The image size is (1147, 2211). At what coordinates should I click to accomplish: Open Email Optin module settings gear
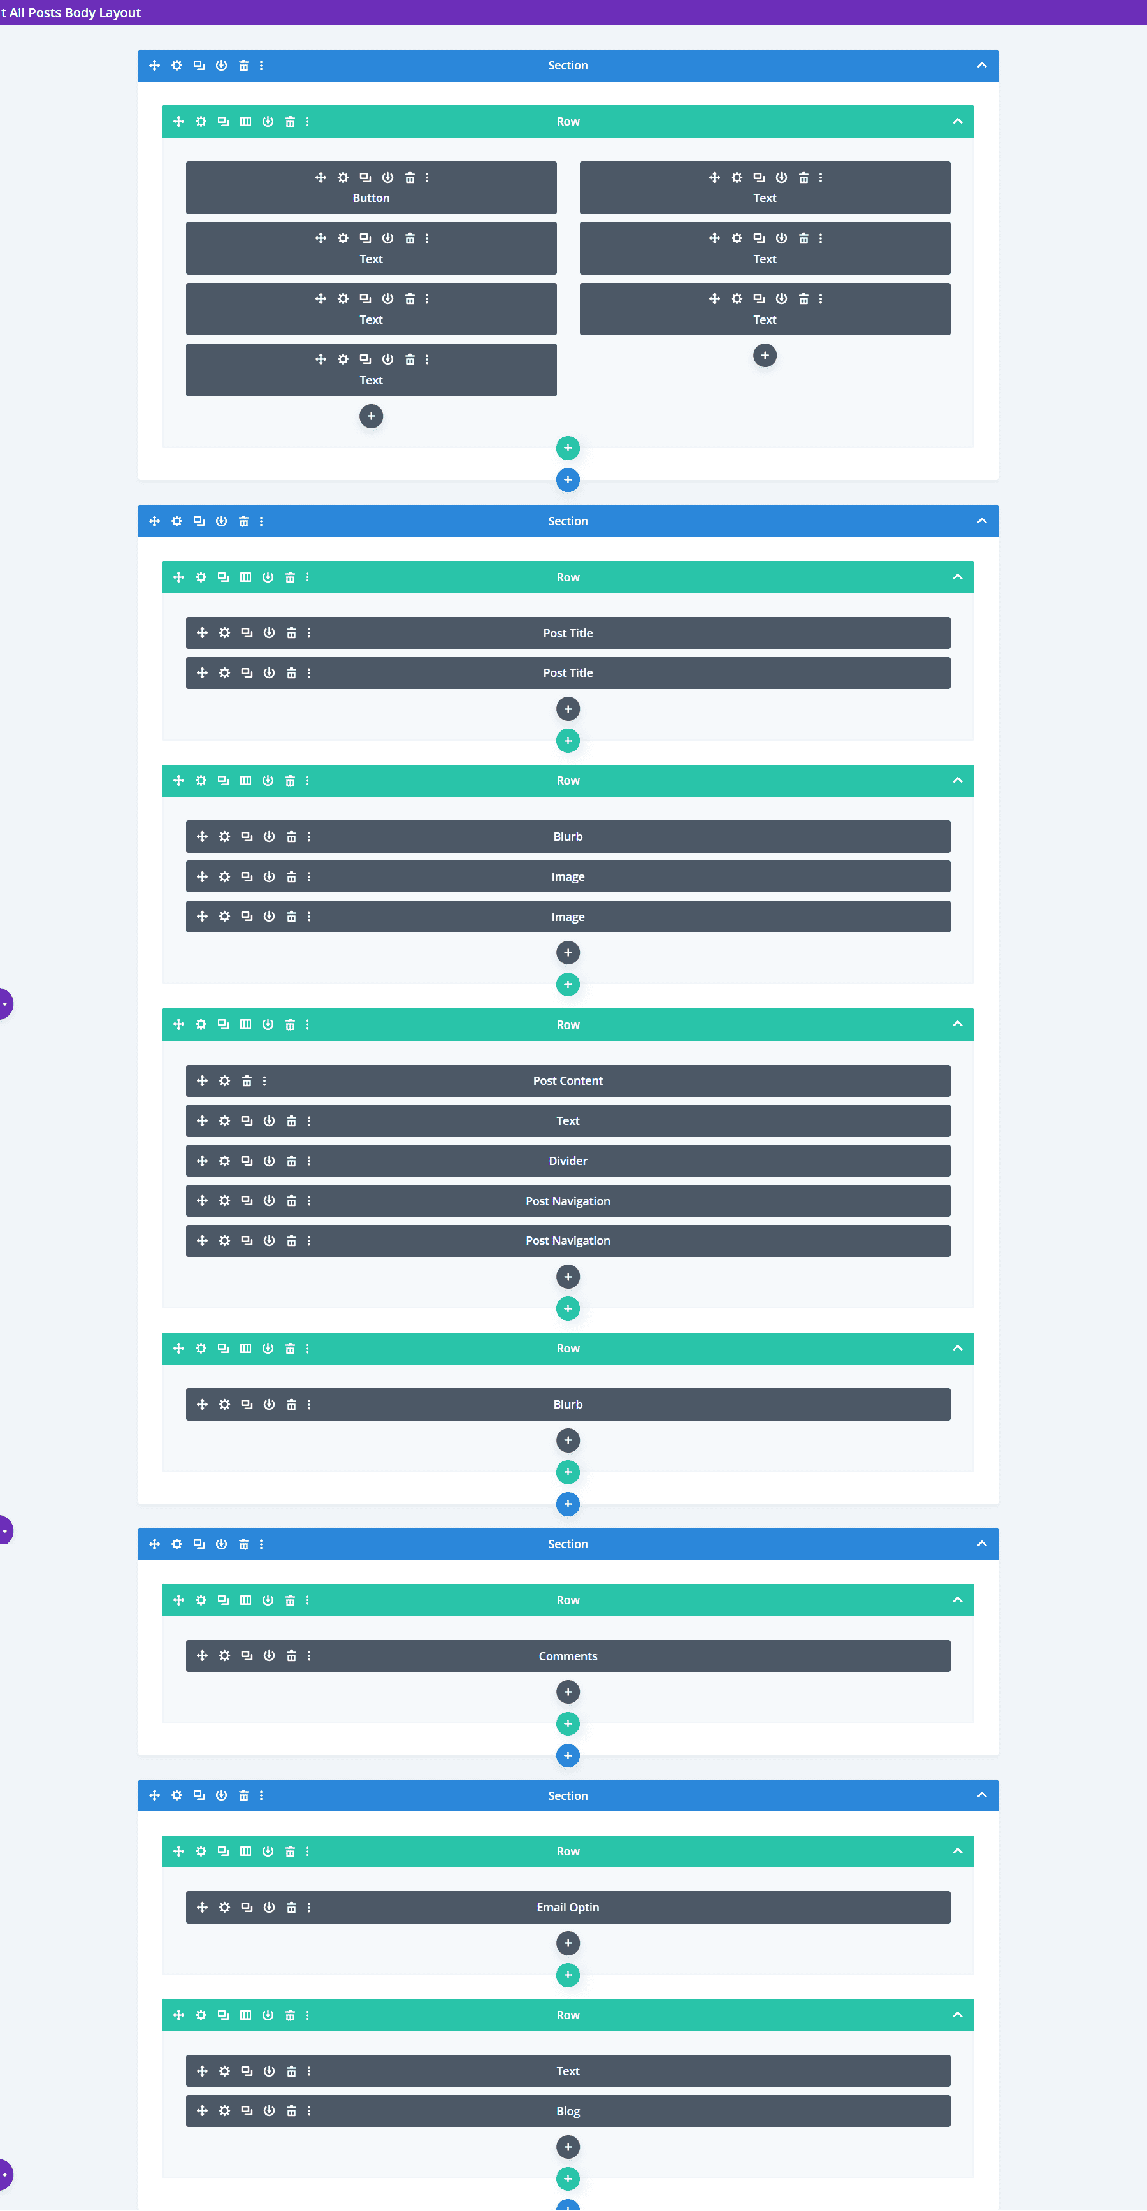click(225, 1907)
